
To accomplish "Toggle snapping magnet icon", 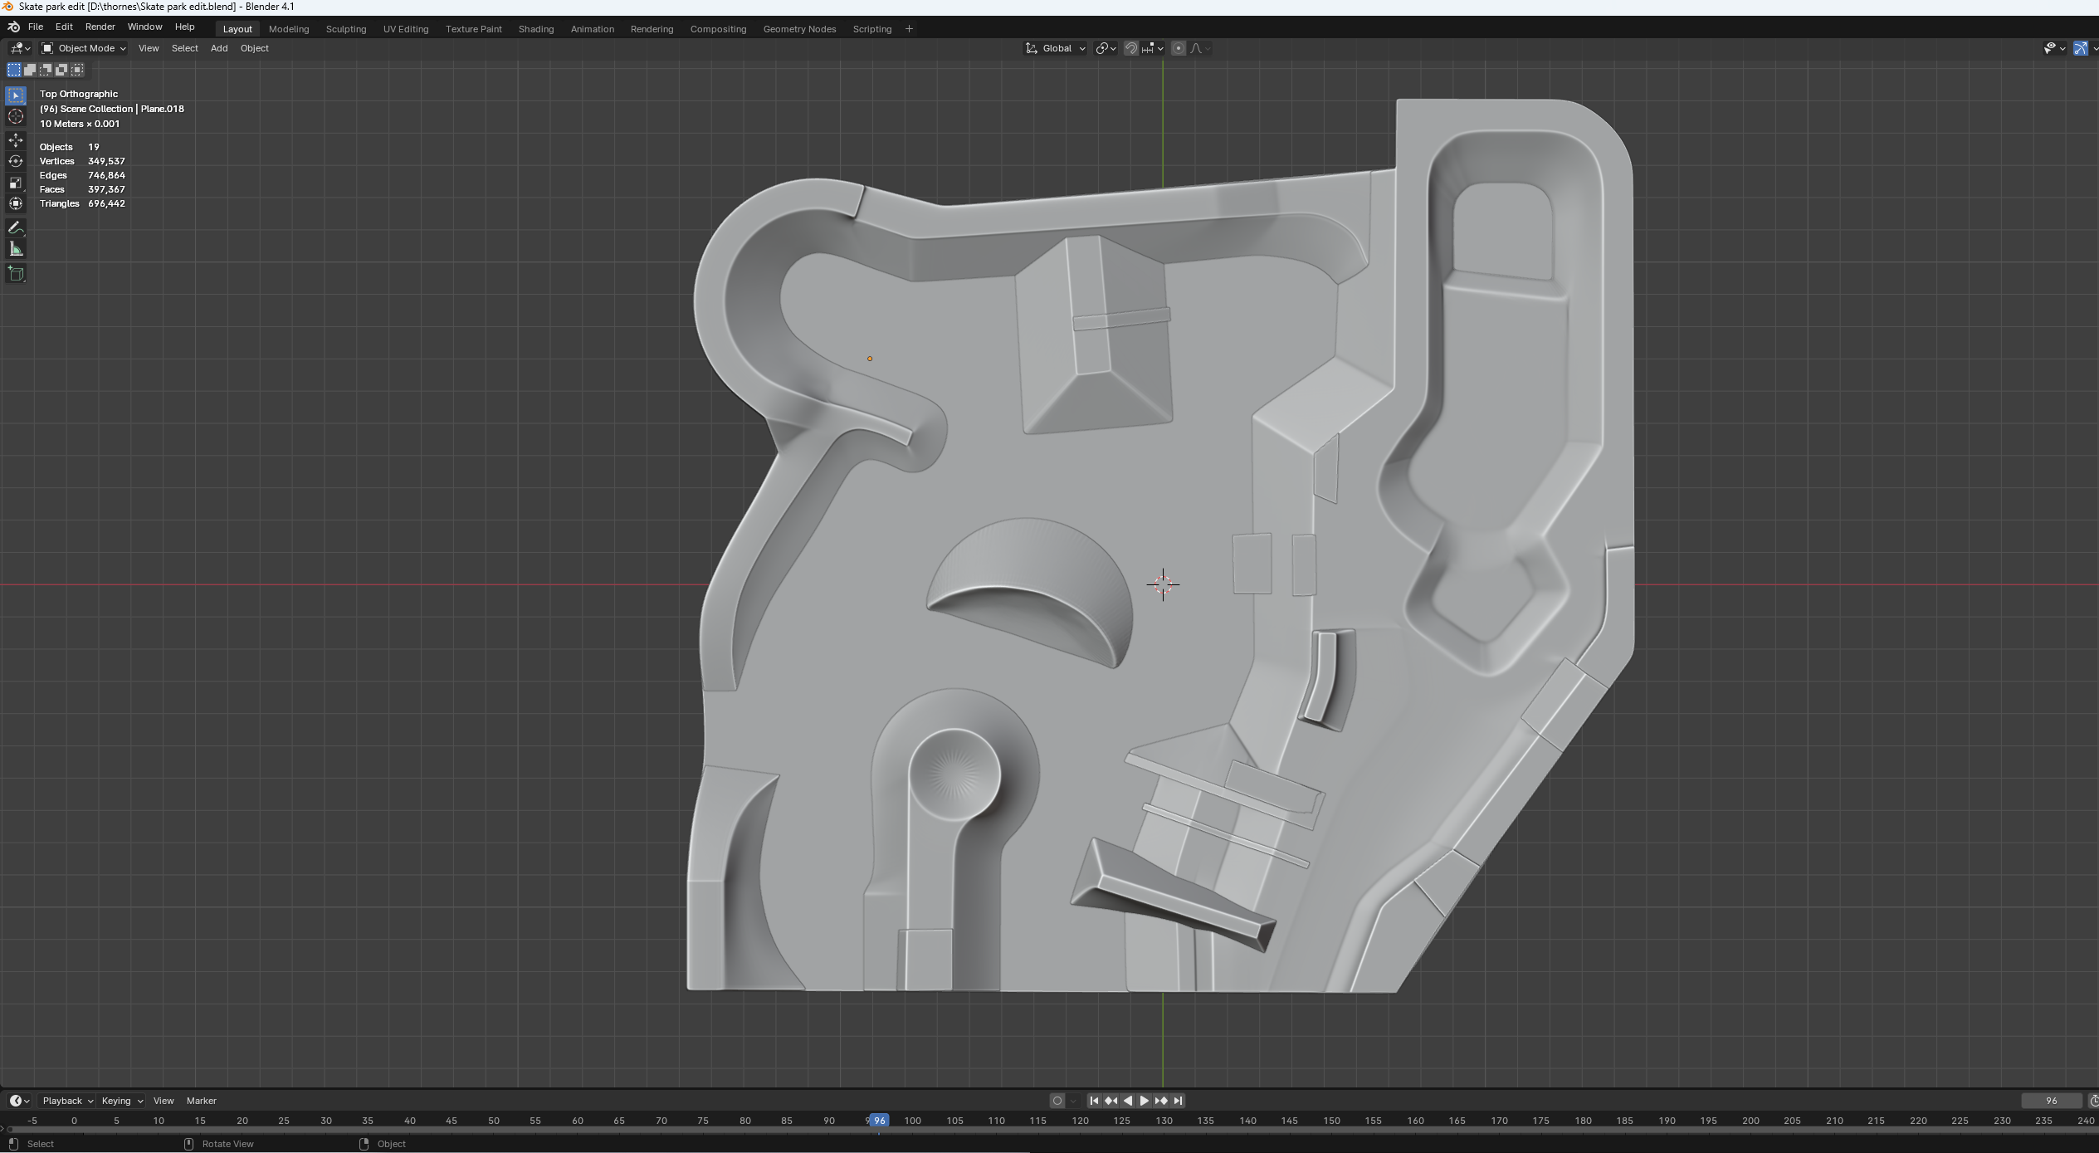I will (x=1130, y=48).
